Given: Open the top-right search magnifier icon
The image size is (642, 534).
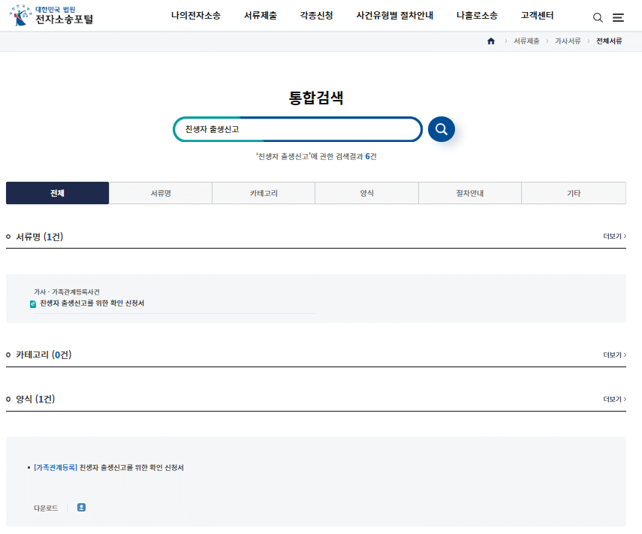Looking at the screenshot, I should [x=597, y=17].
